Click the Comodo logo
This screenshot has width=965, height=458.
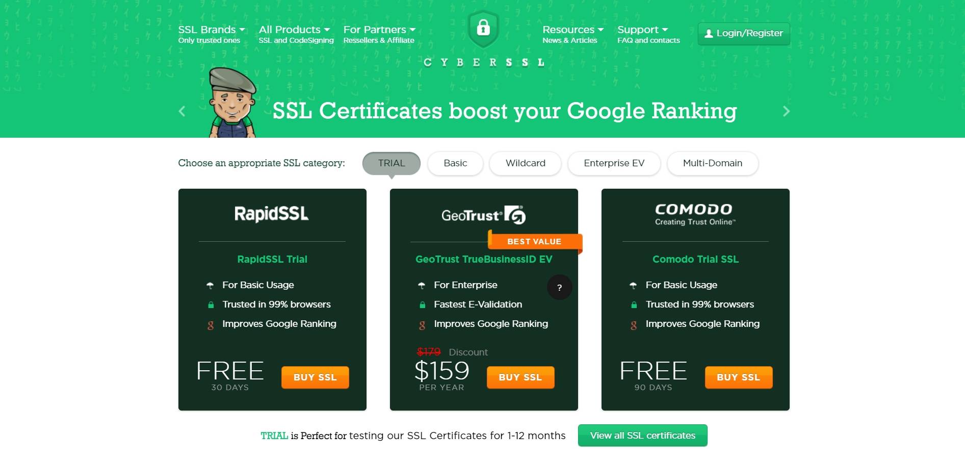coord(695,214)
